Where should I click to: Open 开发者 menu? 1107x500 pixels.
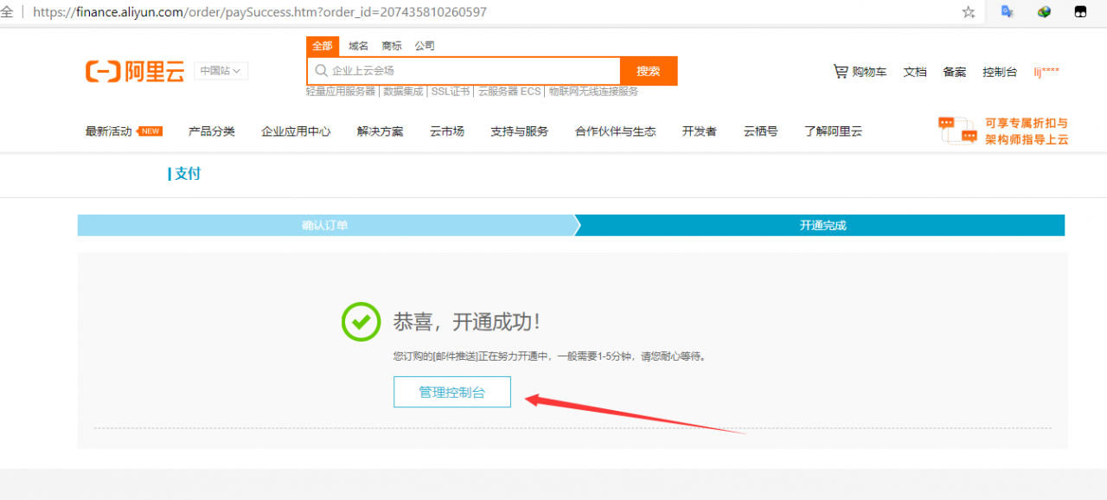700,131
